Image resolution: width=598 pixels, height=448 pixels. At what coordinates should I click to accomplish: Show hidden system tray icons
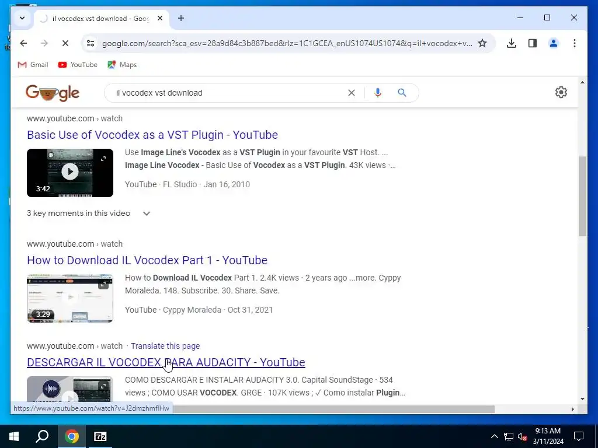(x=494, y=436)
